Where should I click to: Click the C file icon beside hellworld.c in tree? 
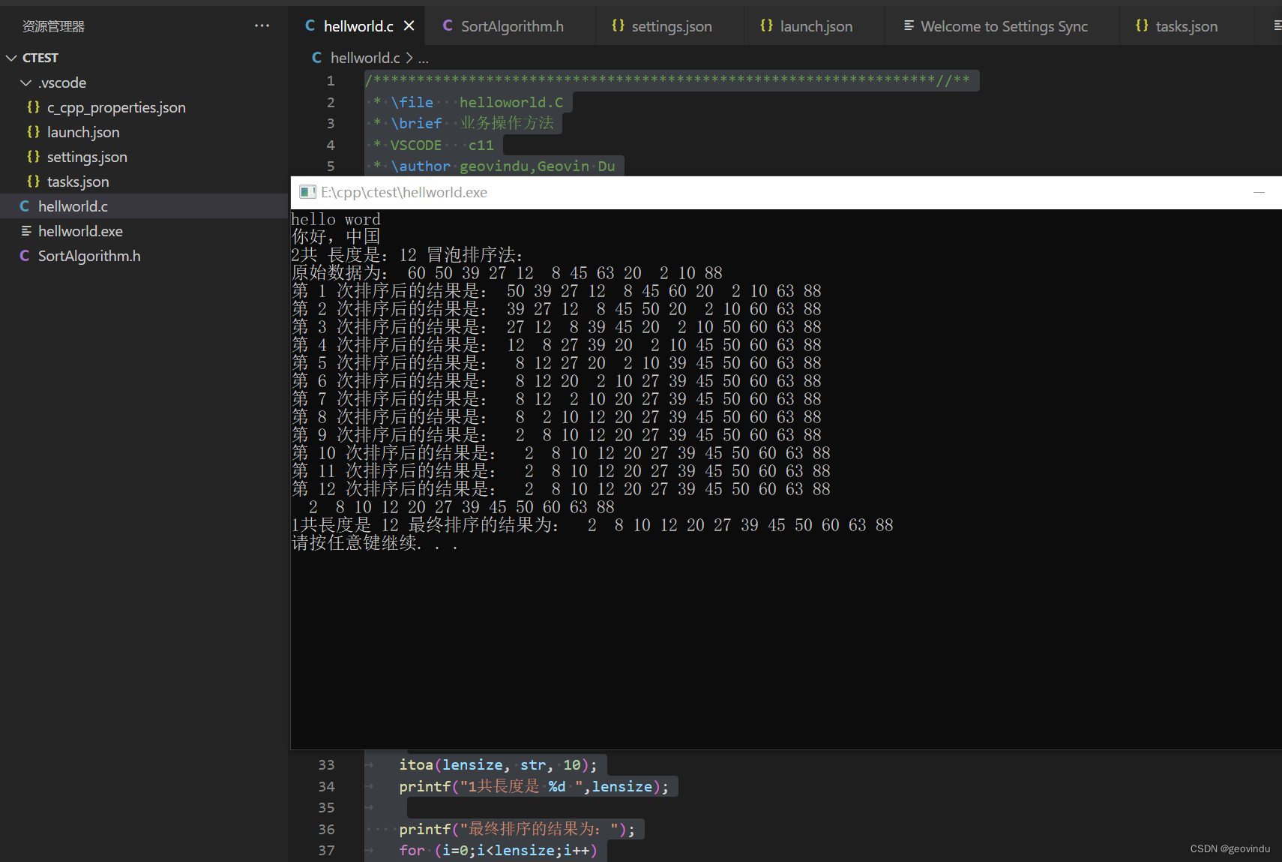tap(25, 206)
